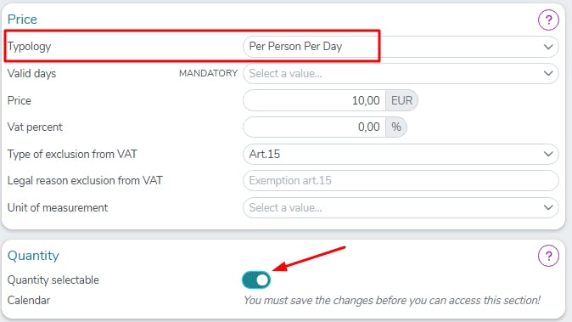The width and height of the screenshot is (572, 322).
Task: Click the Calendar save-changes notice text
Action: pyautogui.click(x=392, y=301)
